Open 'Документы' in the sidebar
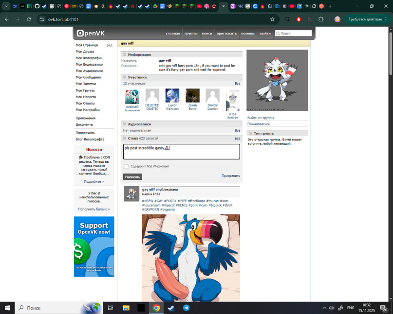 point(84,124)
